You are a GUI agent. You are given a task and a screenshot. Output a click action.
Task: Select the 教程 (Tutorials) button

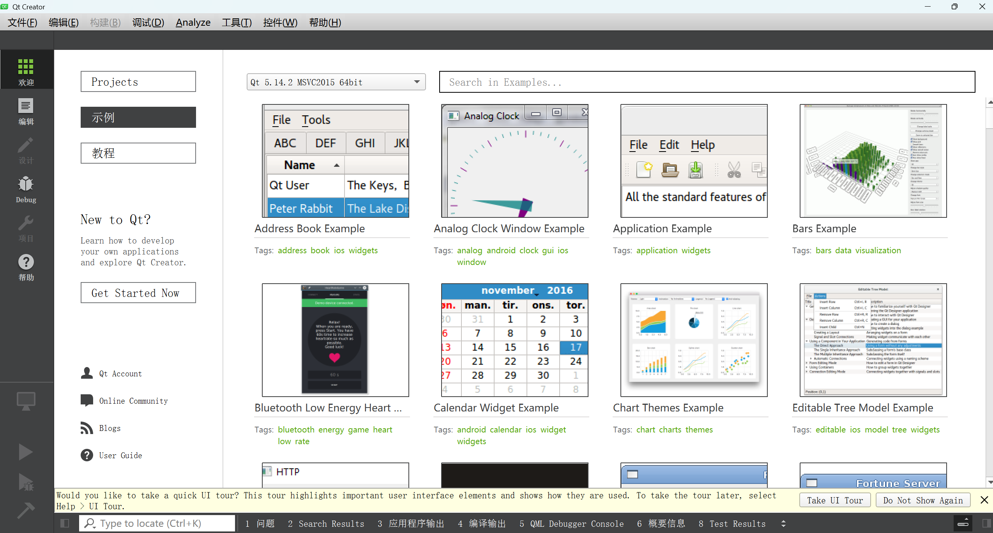(138, 153)
